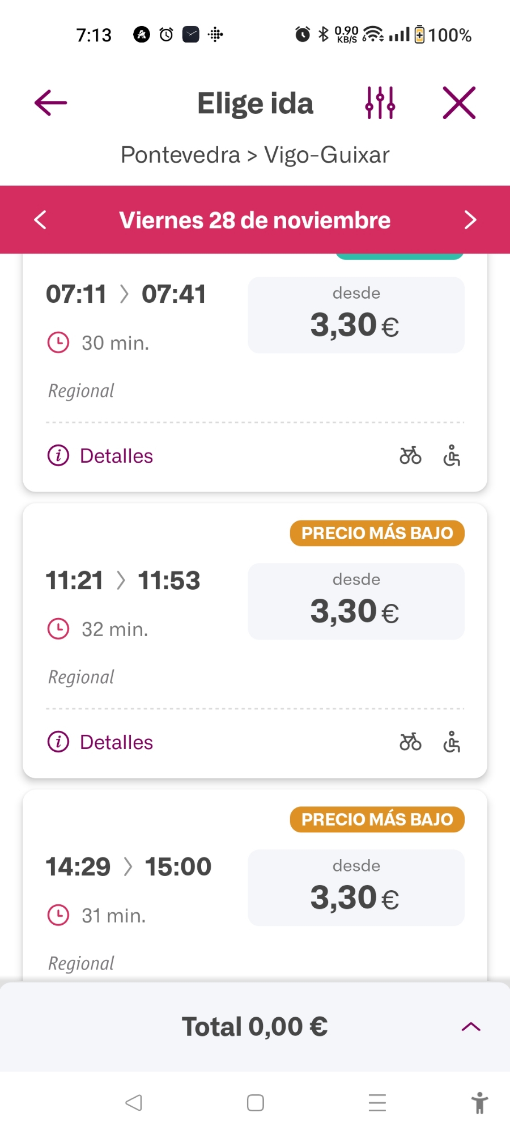Tap the accessibility shortcut figure icon

(479, 1103)
